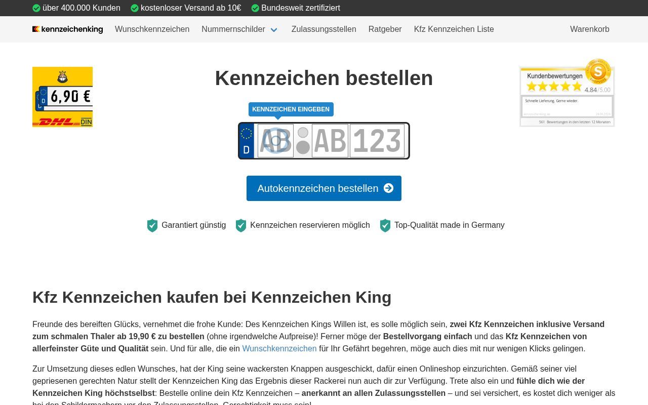Click the EU D country badge on plate
The width and height of the screenshot is (648, 405).
pyautogui.click(x=247, y=141)
